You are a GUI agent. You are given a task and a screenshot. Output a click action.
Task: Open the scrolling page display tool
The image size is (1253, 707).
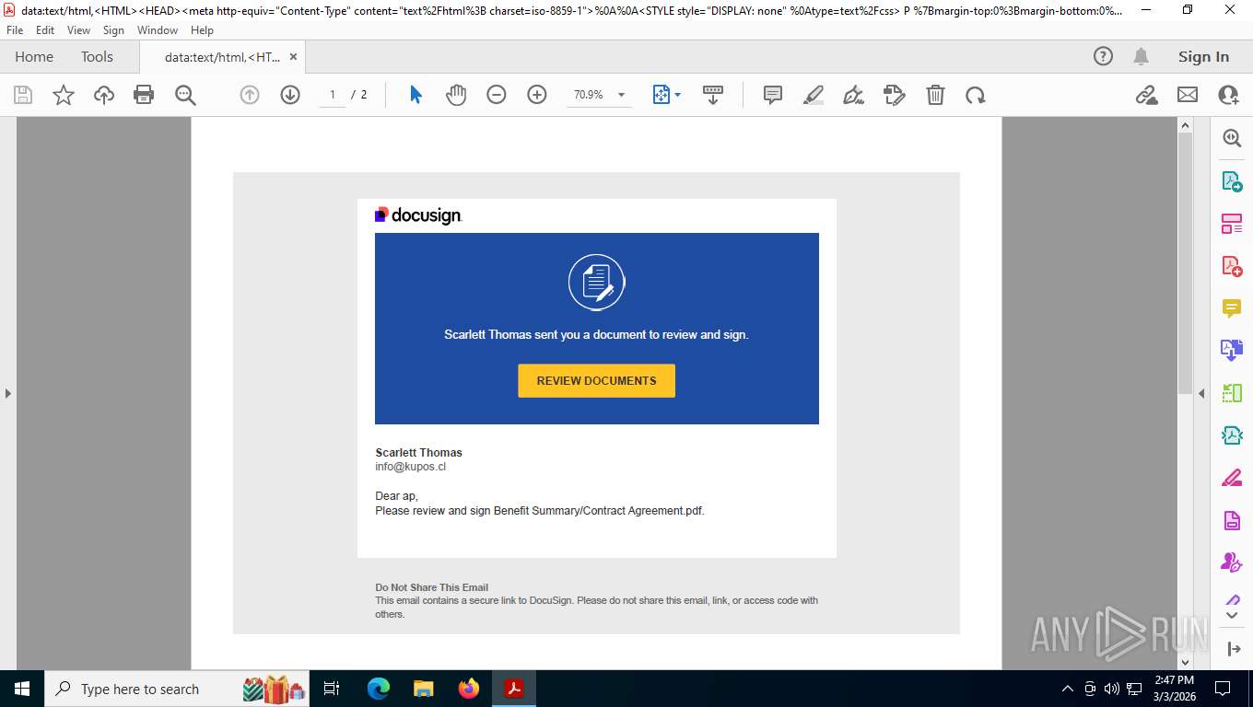click(x=712, y=95)
